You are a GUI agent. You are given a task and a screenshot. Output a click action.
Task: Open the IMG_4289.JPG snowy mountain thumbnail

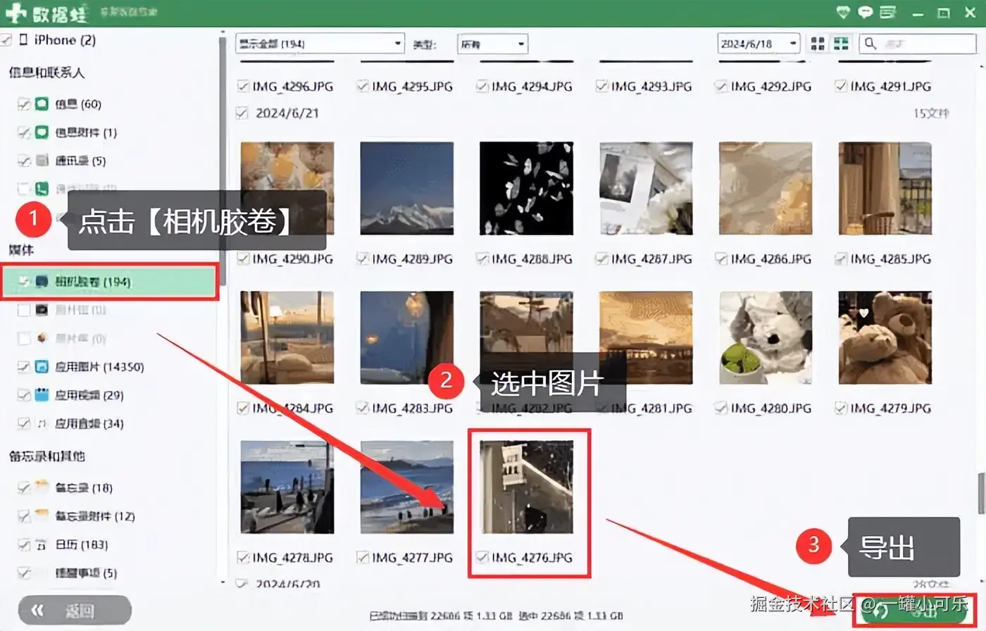pos(407,188)
